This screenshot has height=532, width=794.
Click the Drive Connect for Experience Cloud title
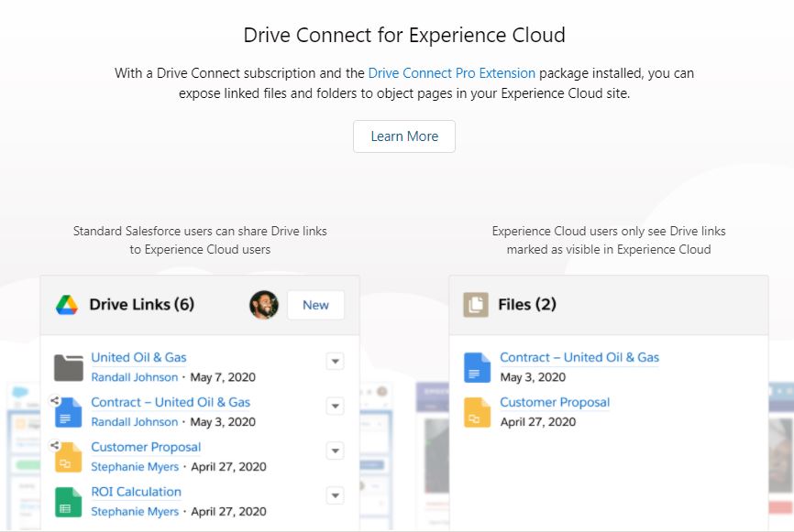[404, 36]
